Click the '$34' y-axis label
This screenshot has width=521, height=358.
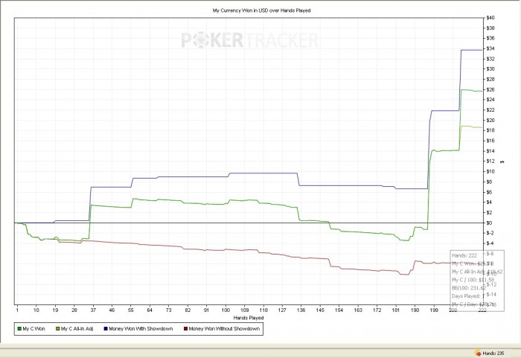(490, 48)
